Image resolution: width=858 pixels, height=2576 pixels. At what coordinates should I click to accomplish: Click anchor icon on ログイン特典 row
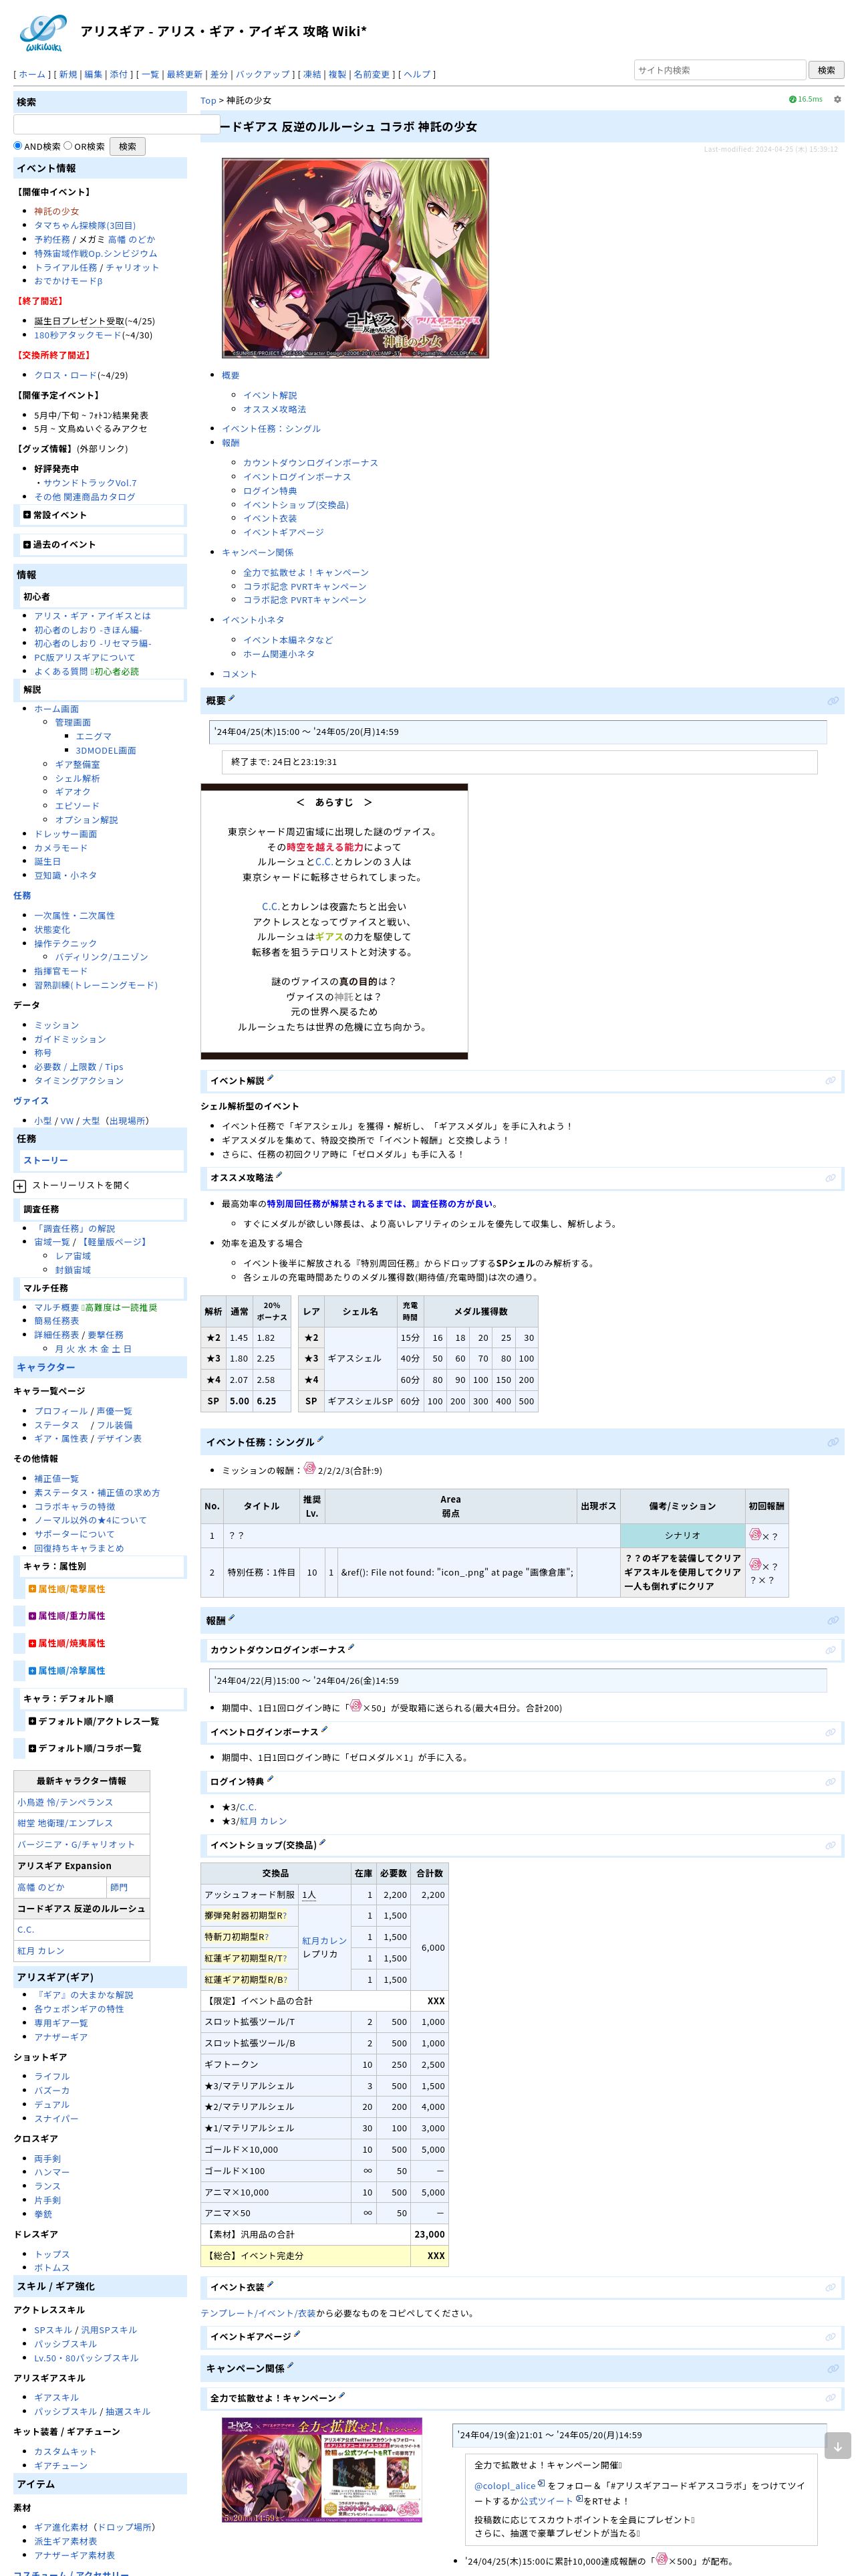coord(830,1782)
